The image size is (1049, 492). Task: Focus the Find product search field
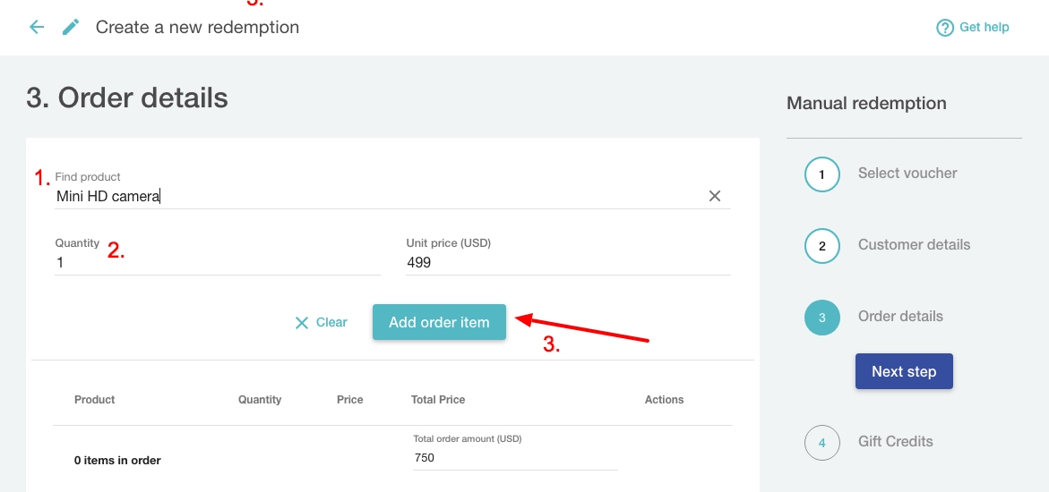pyautogui.click(x=376, y=196)
